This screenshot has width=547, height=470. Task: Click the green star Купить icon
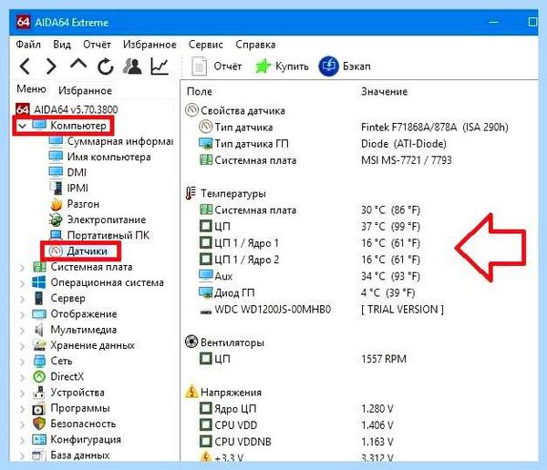click(x=263, y=66)
